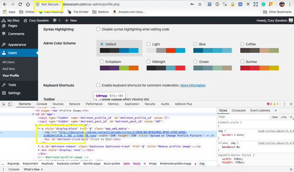Viewport: 294px width, 172px height.
Task: Toggle the .cls class editor button
Action: [283, 117]
